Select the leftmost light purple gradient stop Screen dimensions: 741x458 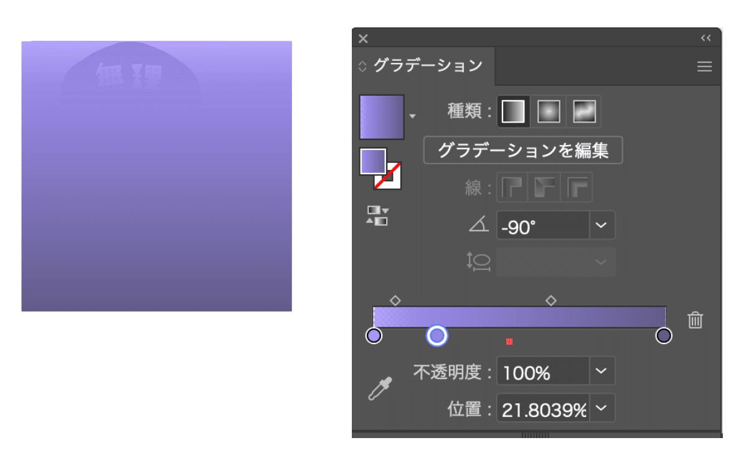[x=374, y=335]
